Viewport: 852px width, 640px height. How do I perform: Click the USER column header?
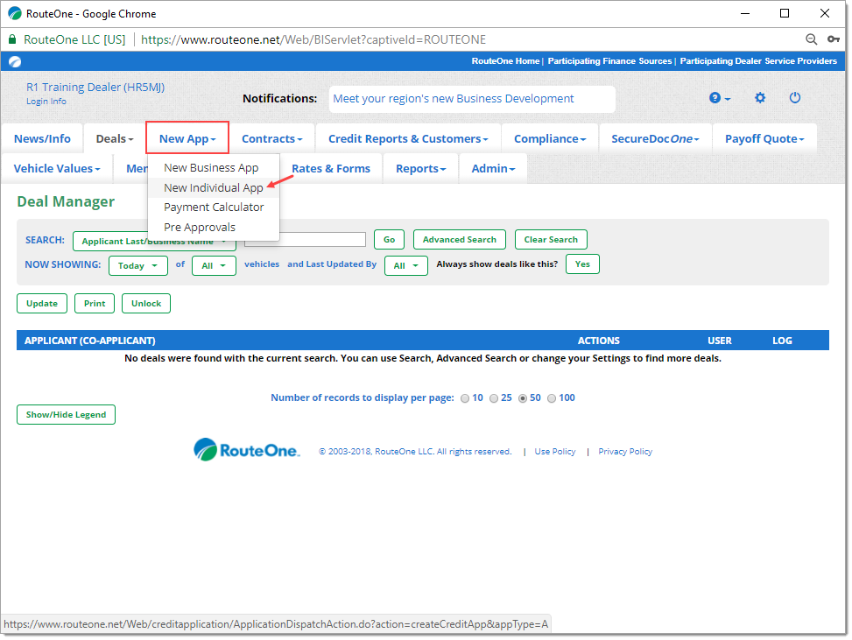point(720,341)
